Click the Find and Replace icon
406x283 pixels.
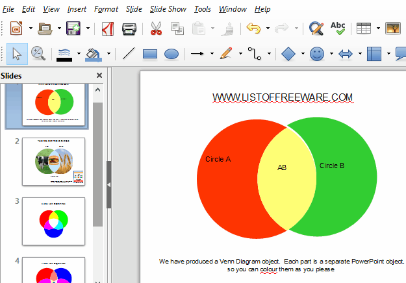click(316, 29)
